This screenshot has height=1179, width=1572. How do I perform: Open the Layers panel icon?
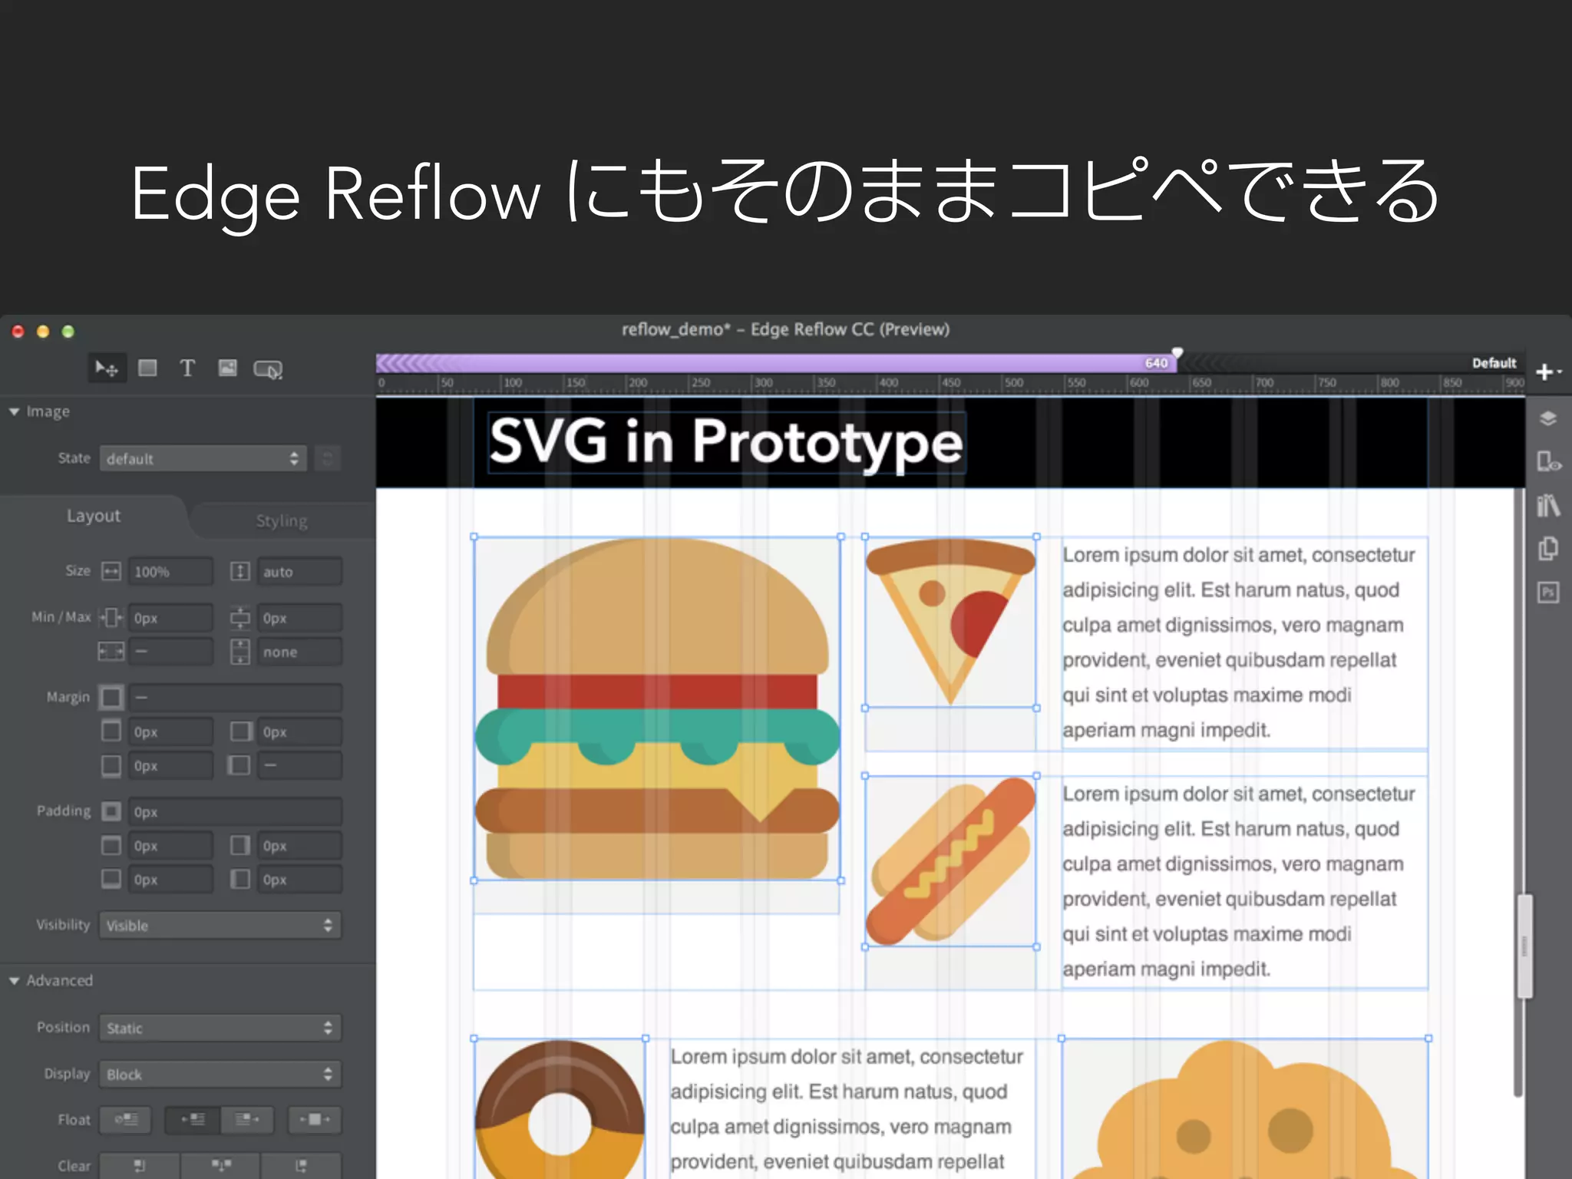point(1548,418)
